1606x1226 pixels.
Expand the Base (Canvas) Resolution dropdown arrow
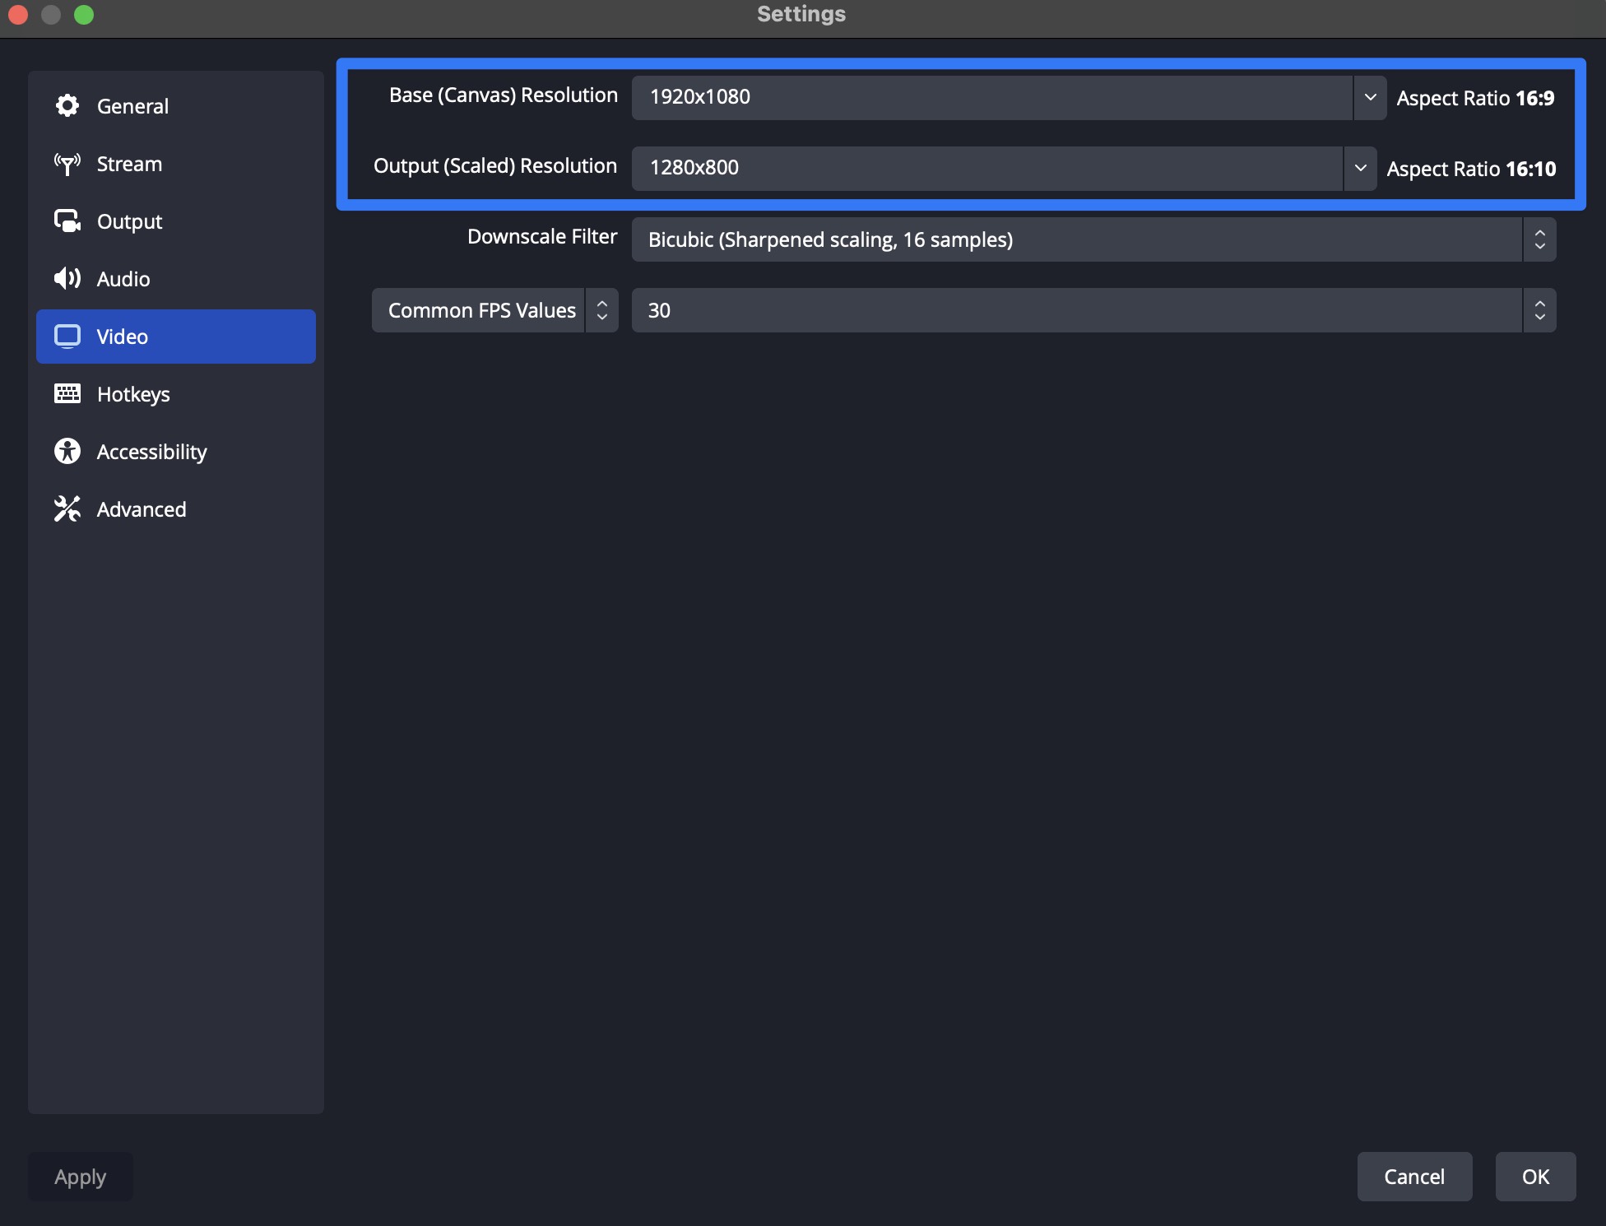click(x=1370, y=97)
